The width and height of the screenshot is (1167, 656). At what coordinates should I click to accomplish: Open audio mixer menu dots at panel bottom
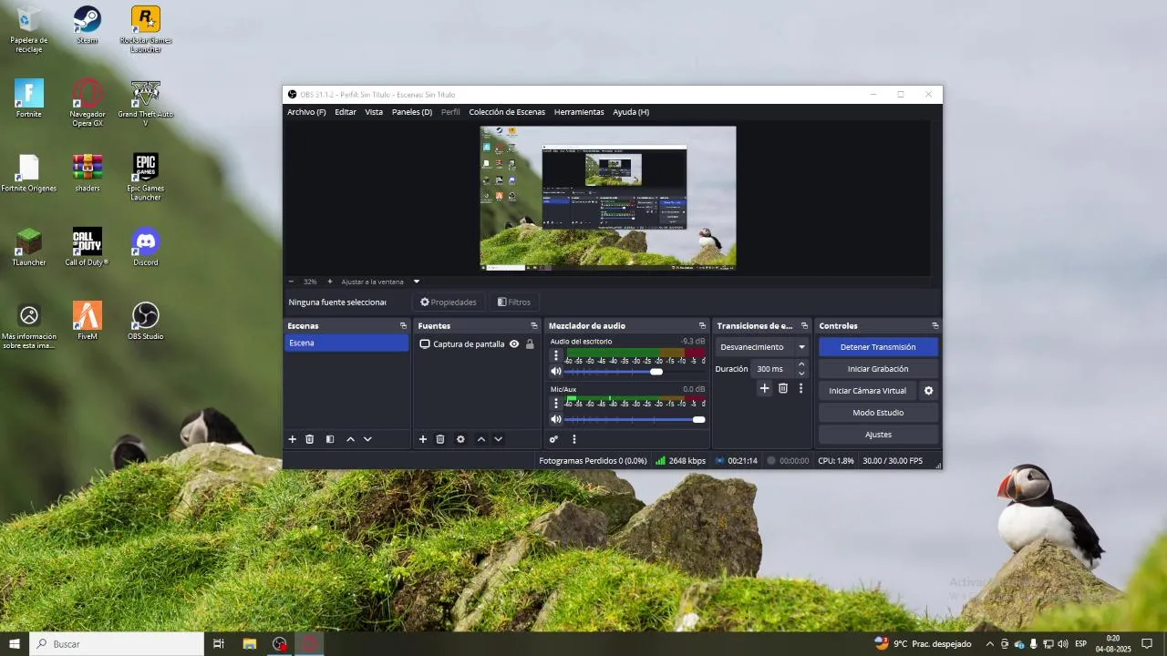tap(574, 439)
